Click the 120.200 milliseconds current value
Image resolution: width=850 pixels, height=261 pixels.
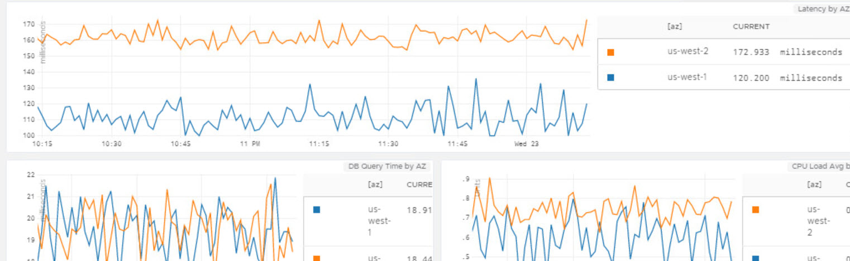click(787, 78)
